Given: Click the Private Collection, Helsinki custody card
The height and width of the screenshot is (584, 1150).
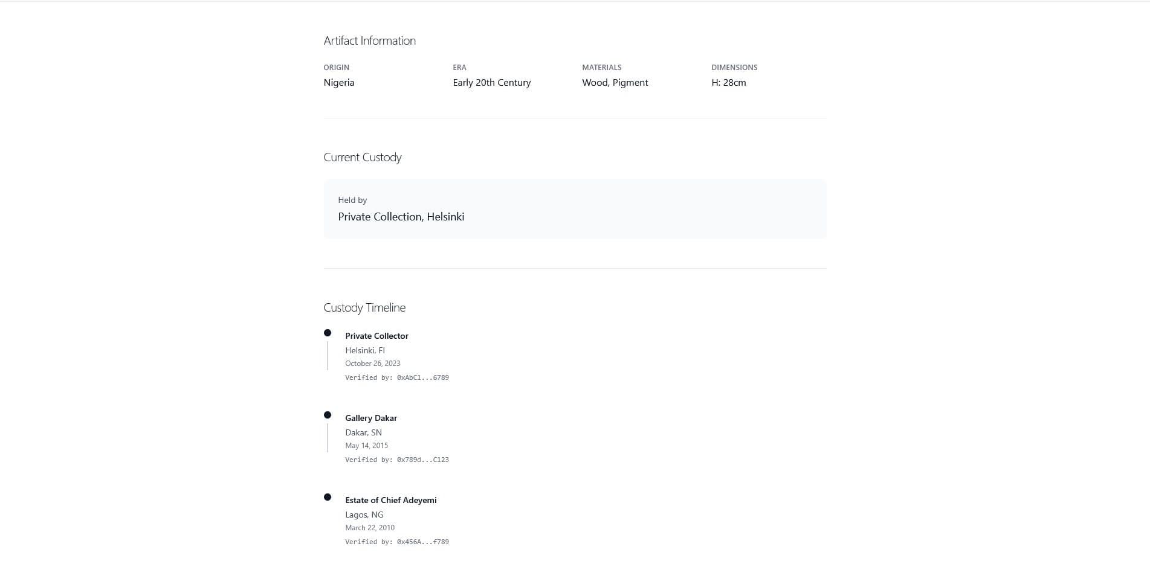Looking at the screenshot, I should (x=574, y=208).
